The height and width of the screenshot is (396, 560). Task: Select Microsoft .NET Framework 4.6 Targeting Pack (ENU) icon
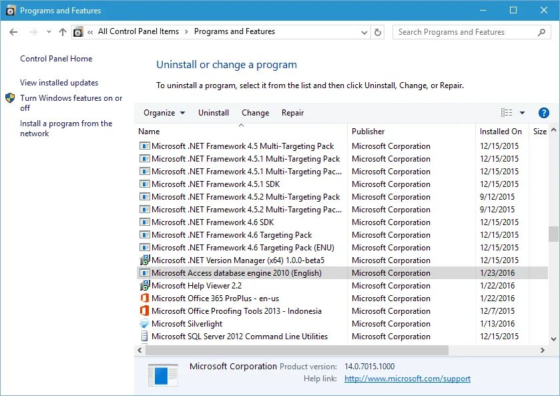click(x=144, y=248)
